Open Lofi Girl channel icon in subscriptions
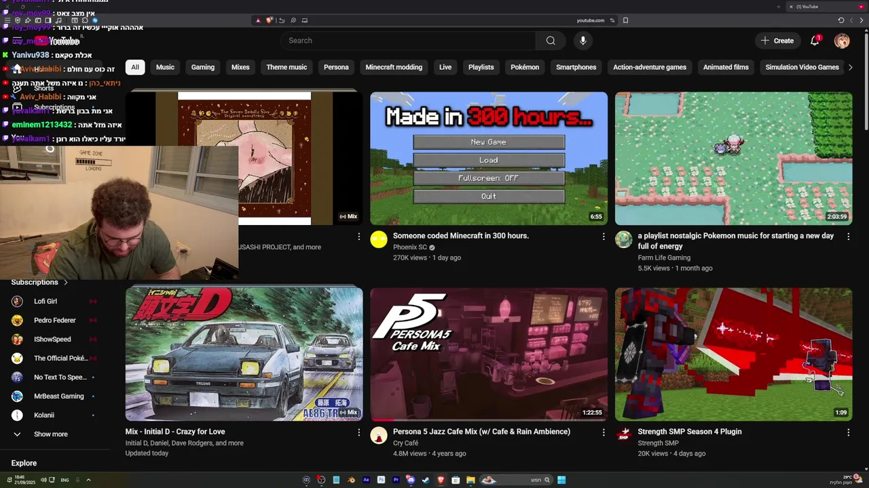The width and height of the screenshot is (869, 488). [x=18, y=302]
